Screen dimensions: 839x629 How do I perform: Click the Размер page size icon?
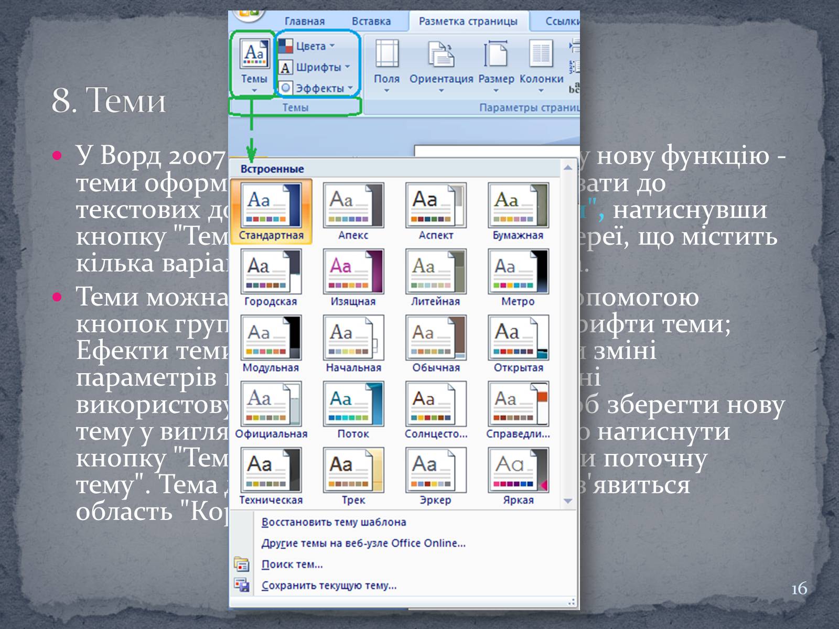click(x=496, y=55)
